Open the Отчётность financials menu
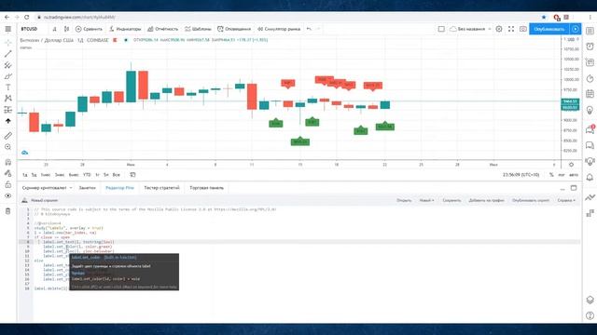The image size is (597, 335). [162, 29]
